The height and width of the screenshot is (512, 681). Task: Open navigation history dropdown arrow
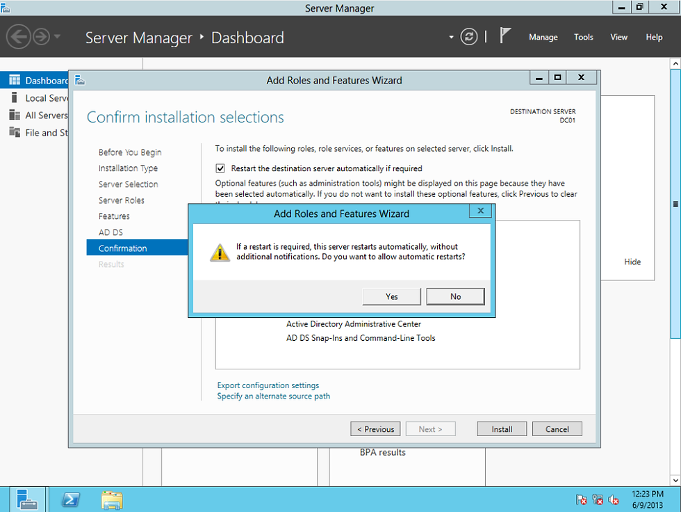tap(57, 36)
